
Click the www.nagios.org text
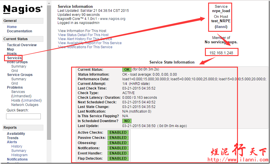pyautogui.click(x=113, y=19)
